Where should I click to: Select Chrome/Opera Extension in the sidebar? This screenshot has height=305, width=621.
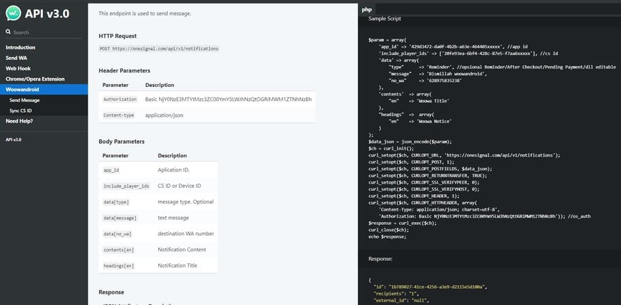click(x=35, y=79)
